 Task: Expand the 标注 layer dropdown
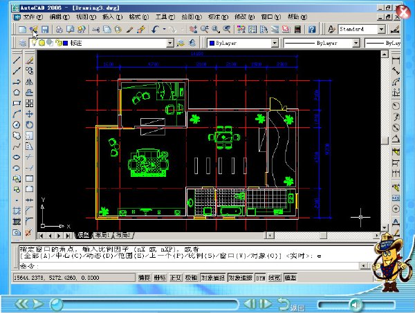(170, 43)
